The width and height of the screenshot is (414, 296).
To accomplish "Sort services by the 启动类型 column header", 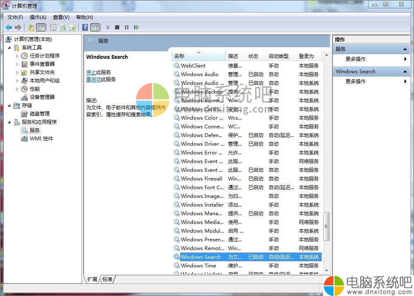I will click(278, 56).
